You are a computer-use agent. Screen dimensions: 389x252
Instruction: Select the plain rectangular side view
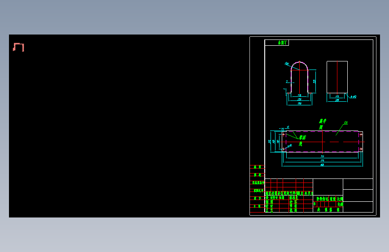(337, 77)
